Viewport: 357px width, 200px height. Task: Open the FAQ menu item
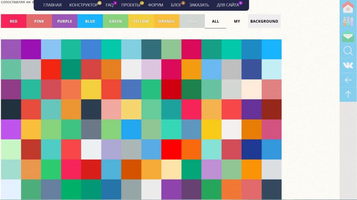pos(109,5)
